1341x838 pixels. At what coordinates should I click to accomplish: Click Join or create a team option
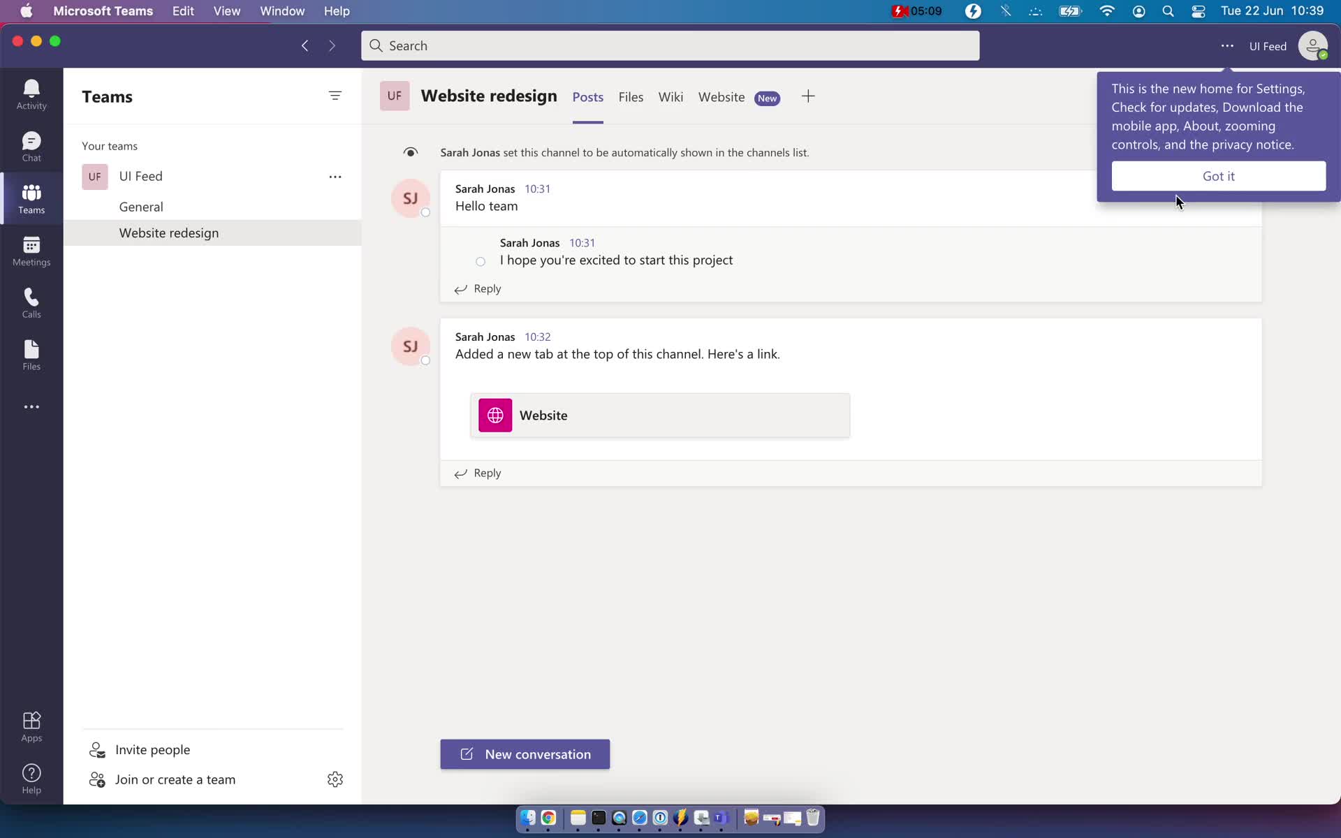175,779
